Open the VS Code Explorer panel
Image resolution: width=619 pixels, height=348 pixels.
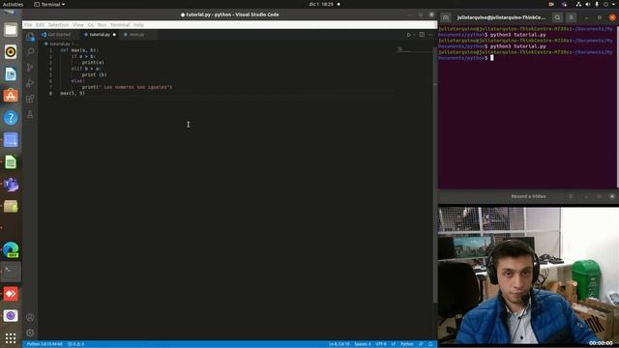[x=30, y=37]
